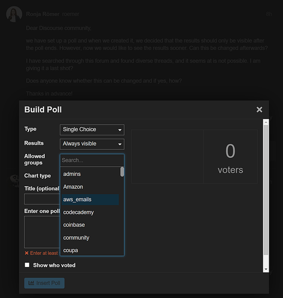Choose aws_emails from the group list
The image size is (283, 298).
coord(90,200)
